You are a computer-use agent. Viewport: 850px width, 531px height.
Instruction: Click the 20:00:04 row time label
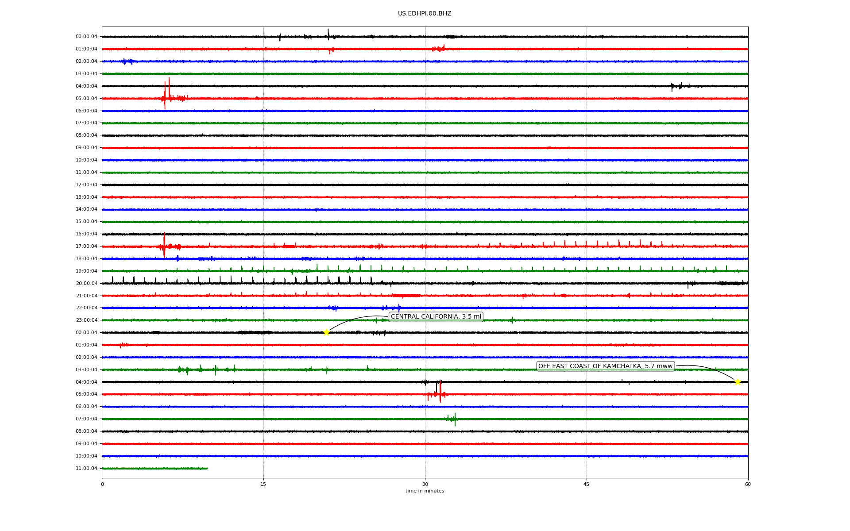tap(86, 283)
